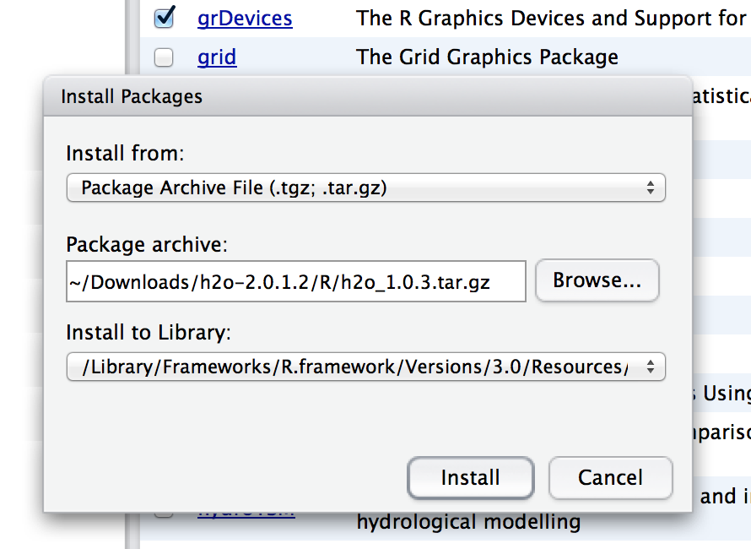
Task: Click the Install to Library label
Action: [148, 333]
